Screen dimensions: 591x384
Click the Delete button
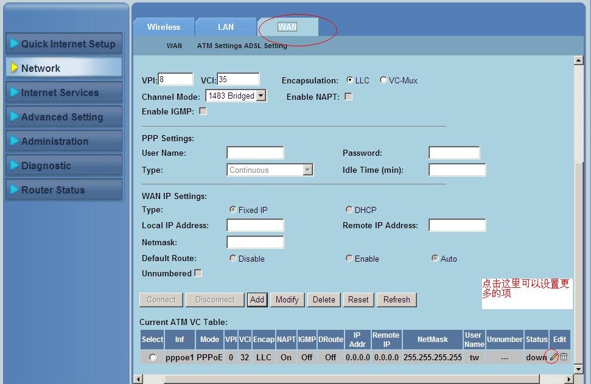point(324,299)
